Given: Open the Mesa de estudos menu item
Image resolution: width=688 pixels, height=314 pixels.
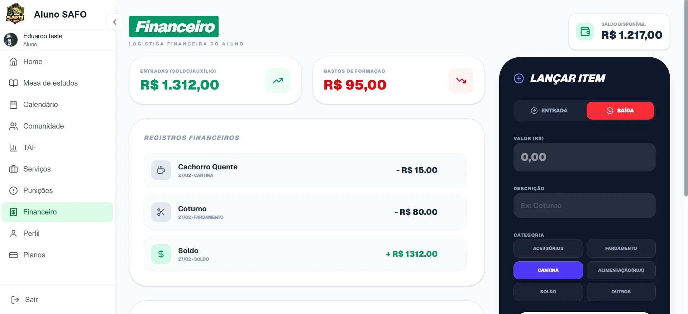Looking at the screenshot, I should pos(50,83).
